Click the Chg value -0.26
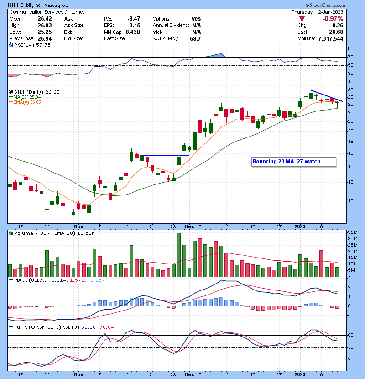 337,25
